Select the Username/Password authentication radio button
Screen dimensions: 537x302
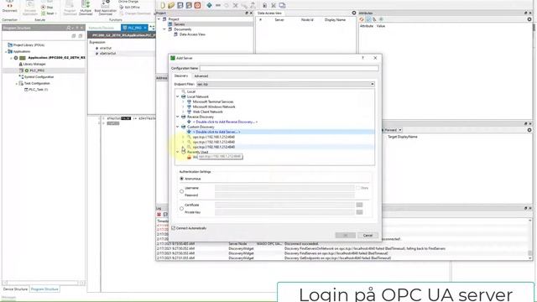181,191
